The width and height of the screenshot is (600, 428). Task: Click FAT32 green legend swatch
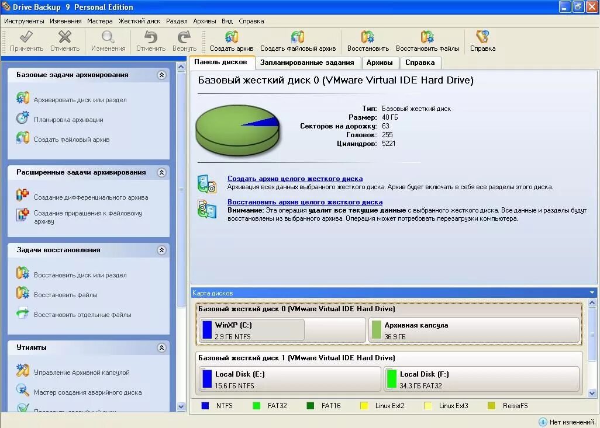tap(256, 406)
